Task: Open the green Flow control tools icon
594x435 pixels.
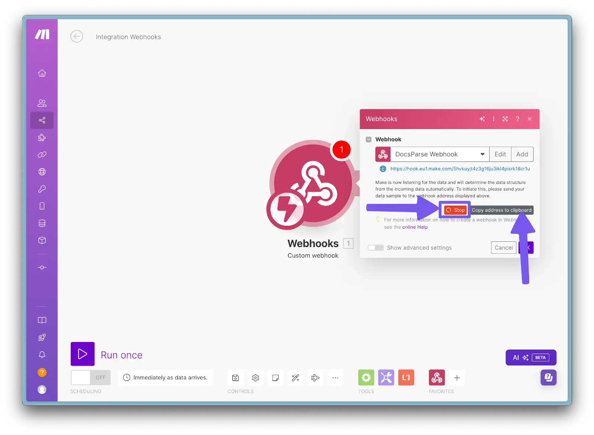Action: click(x=366, y=378)
